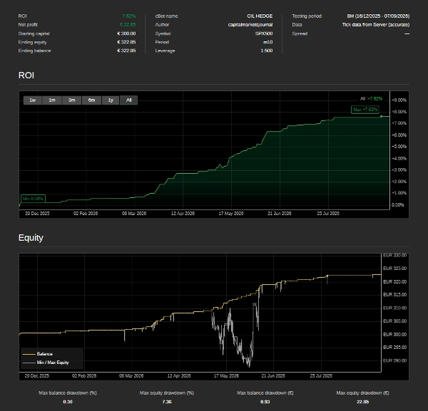Click the Max +7.62% chart label
The width and height of the screenshot is (428, 411).
(365, 110)
